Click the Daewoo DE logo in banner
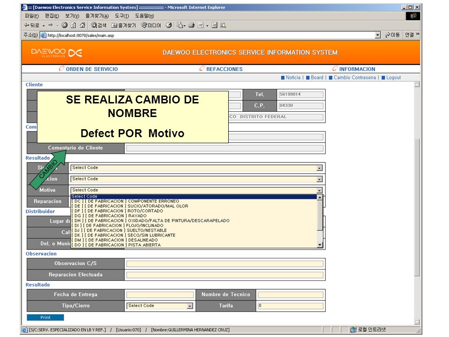Viewport: 449px width, 337px height. (x=75, y=53)
